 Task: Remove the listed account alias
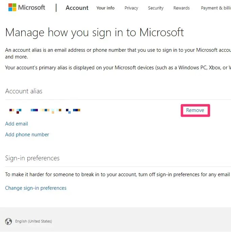[195, 110]
